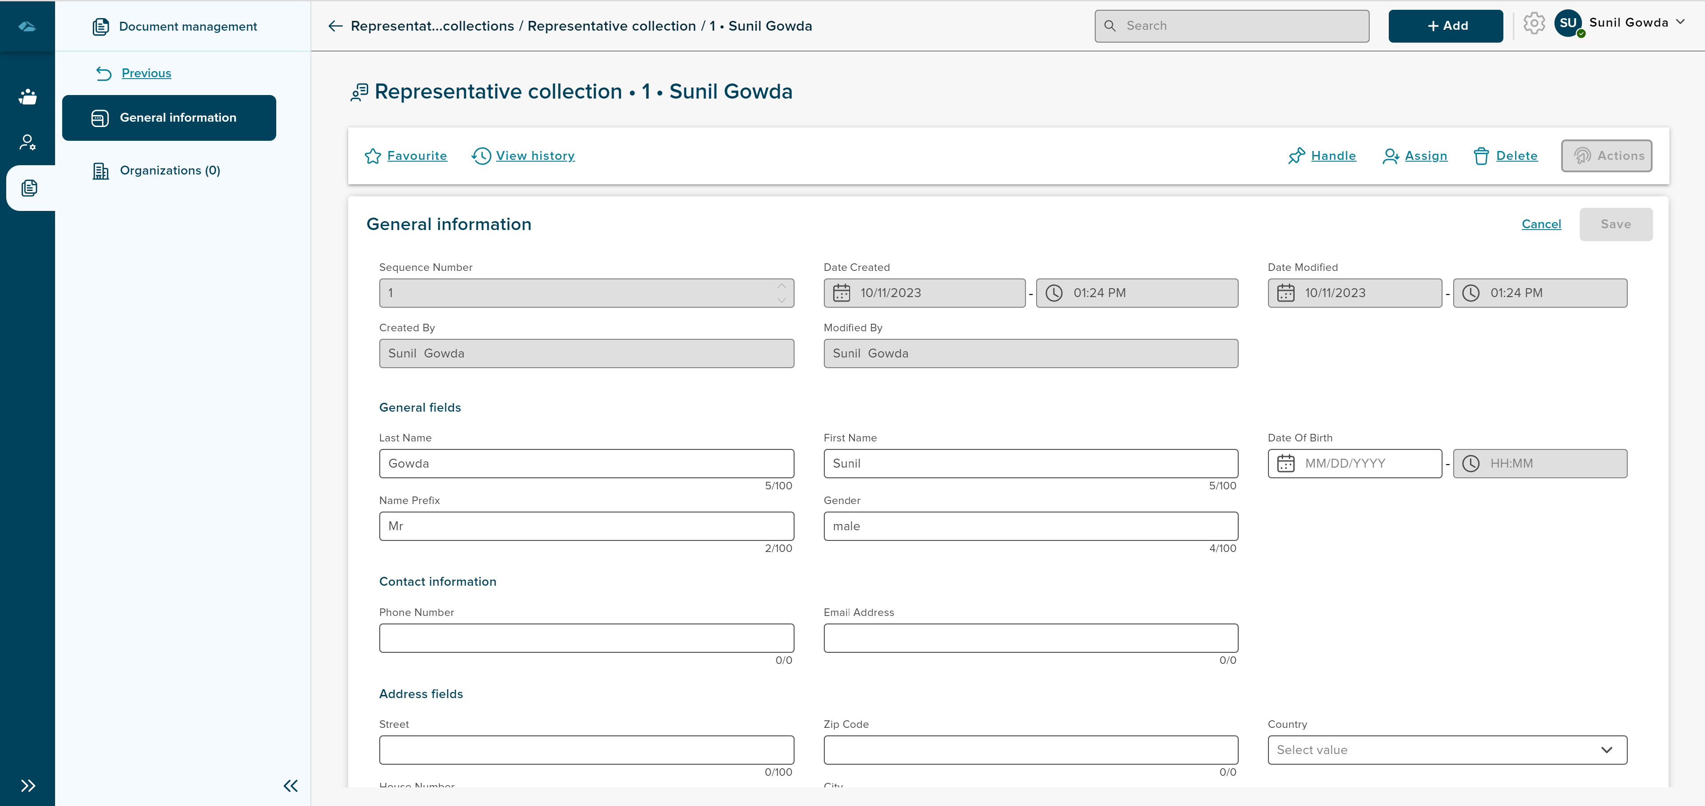Click into the Phone Number field
The image size is (1705, 806).
(x=586, y=638)
